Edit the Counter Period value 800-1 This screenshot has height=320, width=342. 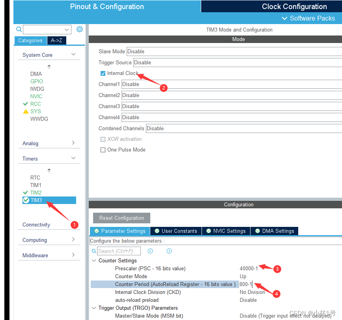[246, 284]
